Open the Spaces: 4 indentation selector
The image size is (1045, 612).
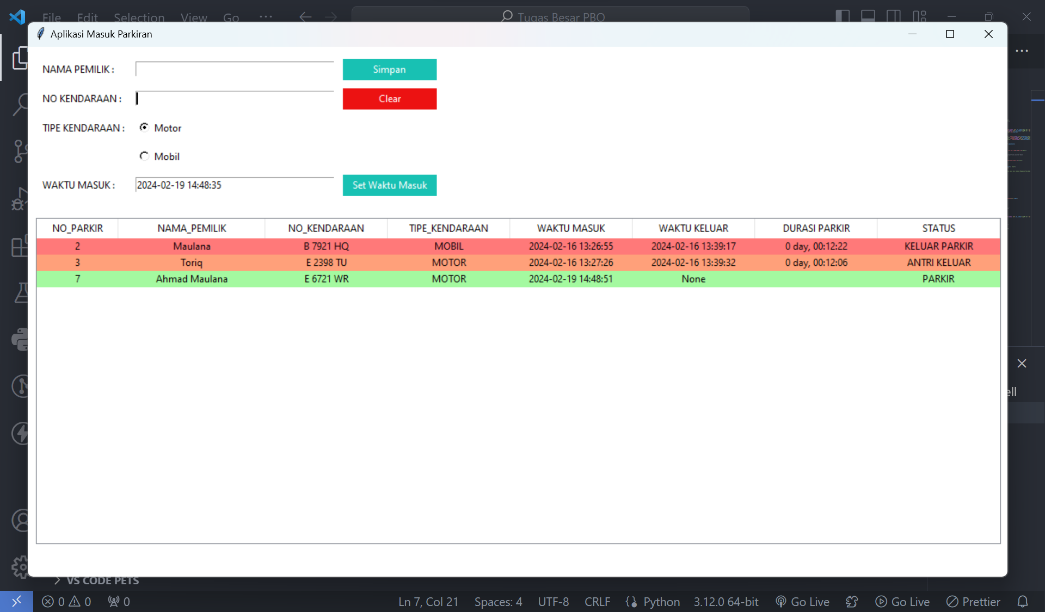click(x=497, y=602)
